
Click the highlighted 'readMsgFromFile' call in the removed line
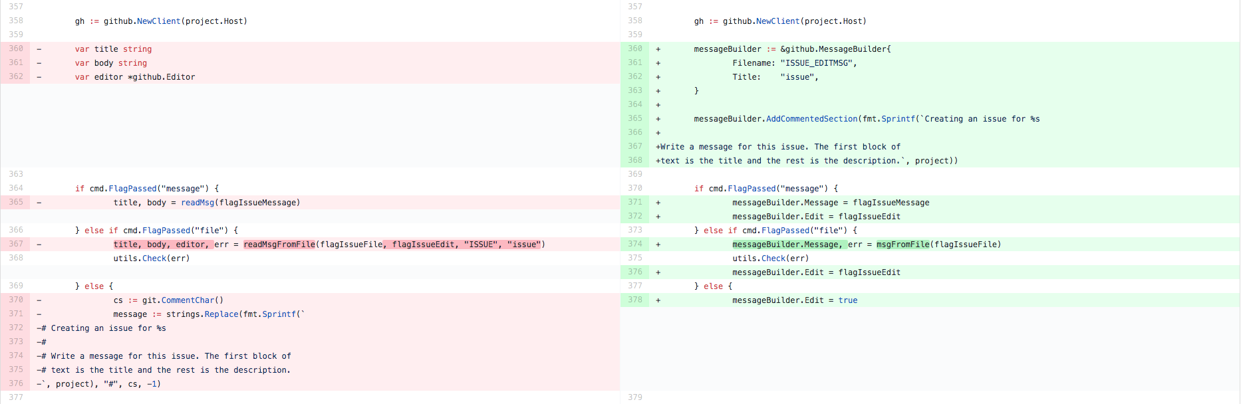[x=279, y=245]
